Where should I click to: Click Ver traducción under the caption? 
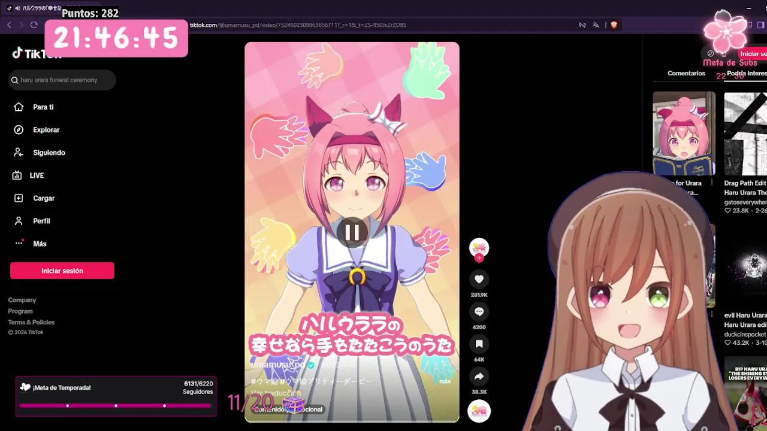tap(276, 393)
